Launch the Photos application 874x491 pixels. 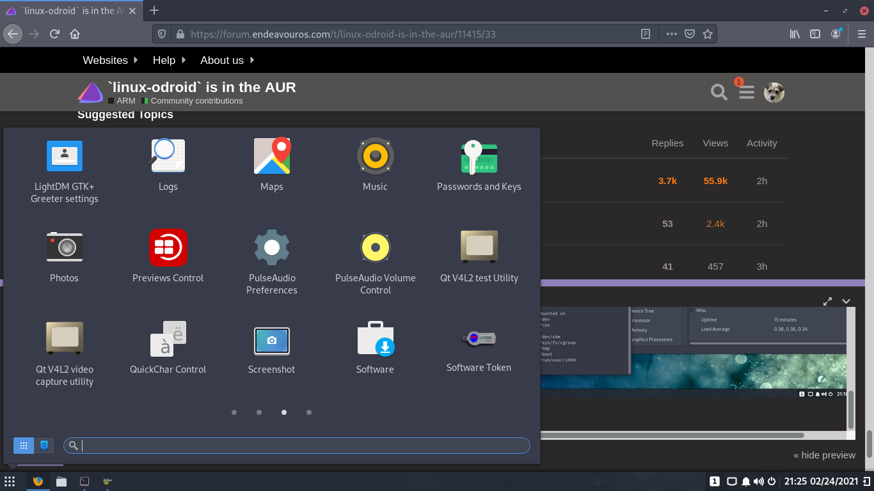coord(65,256)
